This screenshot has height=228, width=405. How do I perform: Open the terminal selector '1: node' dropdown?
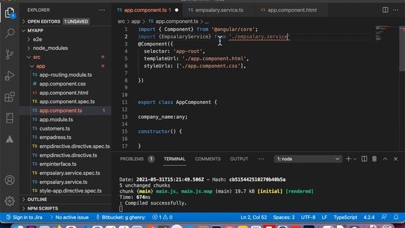(x=308, y=159)
